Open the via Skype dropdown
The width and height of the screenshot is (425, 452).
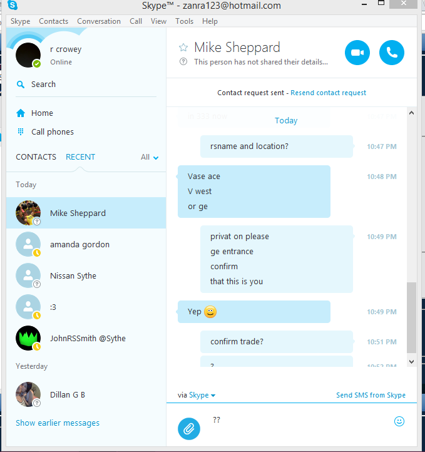coord(197,395)
